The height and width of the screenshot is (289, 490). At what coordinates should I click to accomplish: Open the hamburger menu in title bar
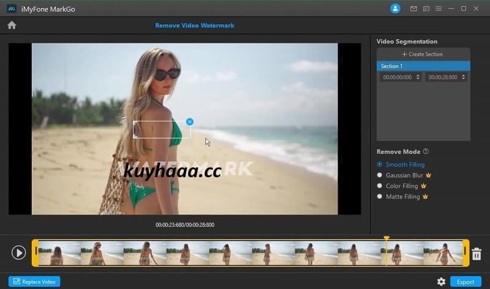439,9
